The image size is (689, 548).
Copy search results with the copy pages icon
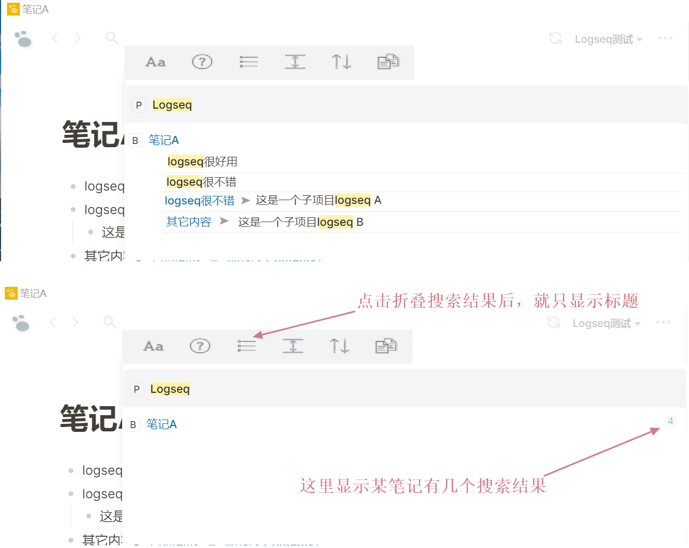(x=387, y=62)
